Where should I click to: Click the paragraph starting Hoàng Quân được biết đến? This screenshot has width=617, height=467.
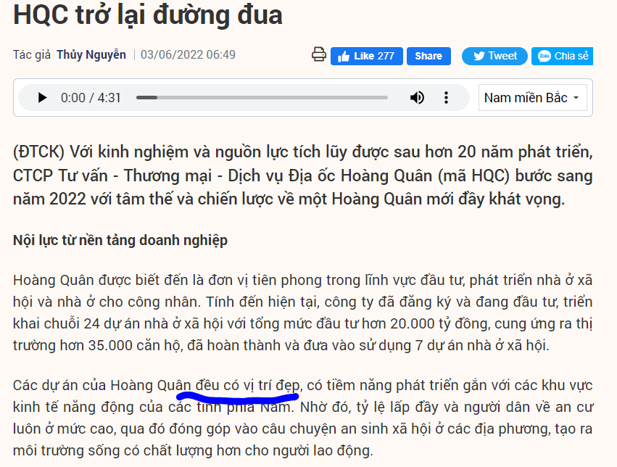coord(302,313)
